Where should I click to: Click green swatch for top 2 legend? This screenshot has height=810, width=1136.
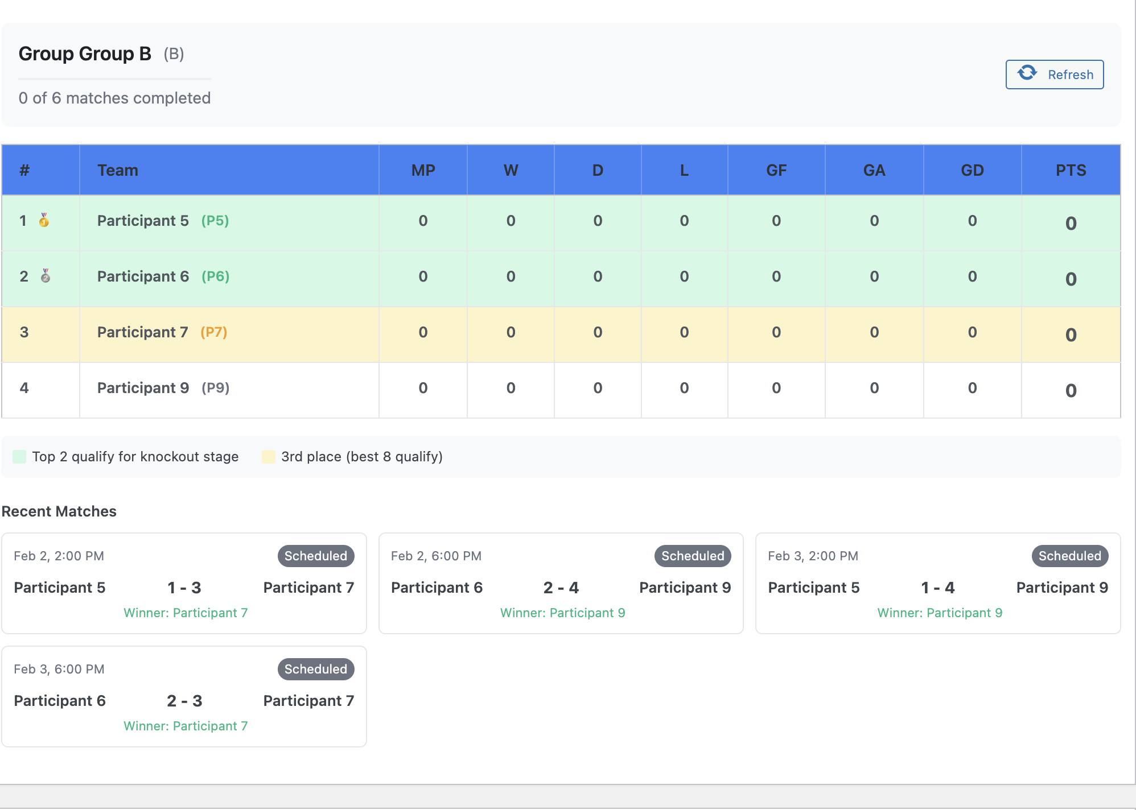pos(19,457)
